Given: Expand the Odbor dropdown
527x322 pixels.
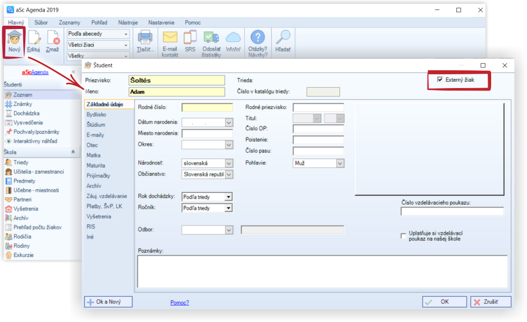Looking at the screenshot, I should [x=229, y=230].
